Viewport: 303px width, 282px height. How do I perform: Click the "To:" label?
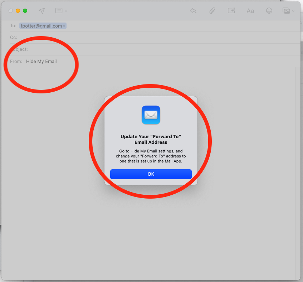click(13, 26)
